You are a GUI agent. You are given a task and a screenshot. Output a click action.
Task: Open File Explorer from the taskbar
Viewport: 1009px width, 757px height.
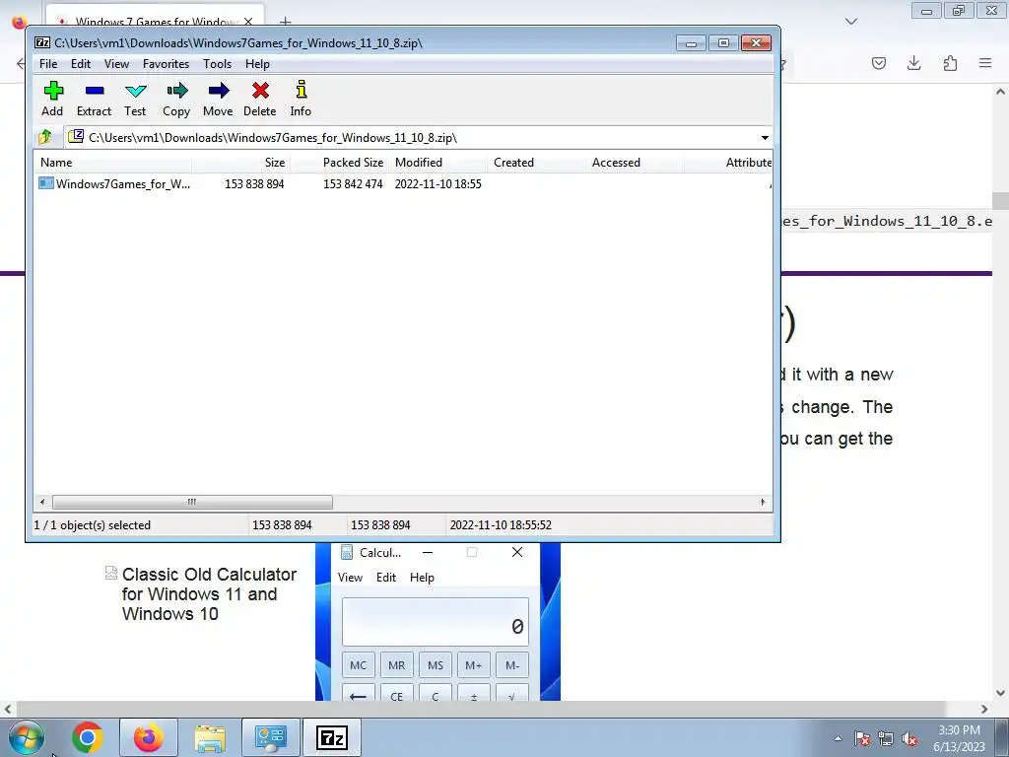(210, 737)
